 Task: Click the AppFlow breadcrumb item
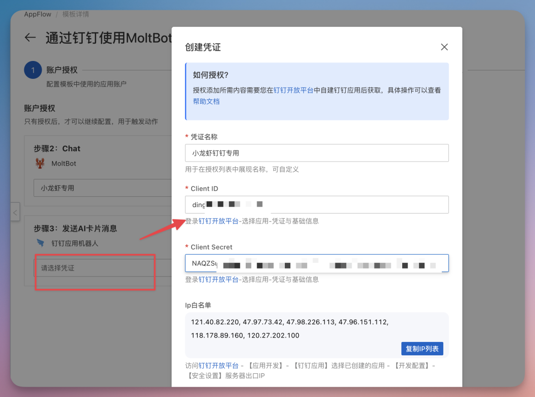click(x=37, y=14)
